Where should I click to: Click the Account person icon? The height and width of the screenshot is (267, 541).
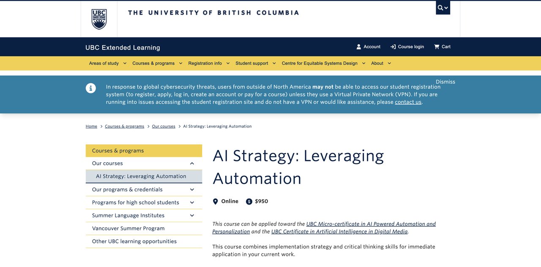(x=359, y=47)
